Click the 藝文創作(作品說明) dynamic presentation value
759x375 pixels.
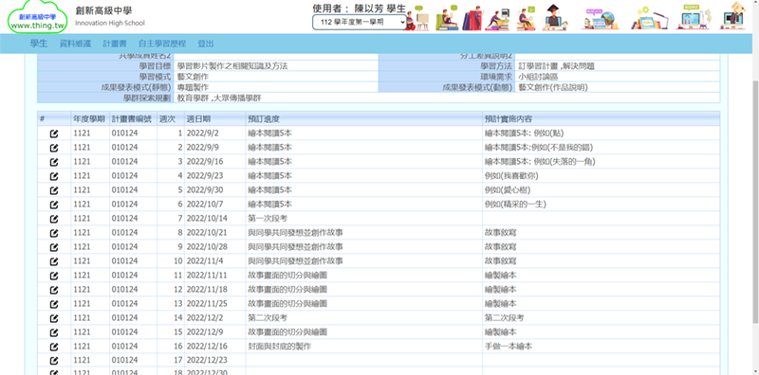[553, 87]
